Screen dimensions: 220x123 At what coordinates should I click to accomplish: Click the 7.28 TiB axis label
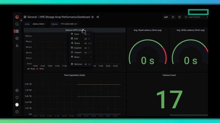28,90
